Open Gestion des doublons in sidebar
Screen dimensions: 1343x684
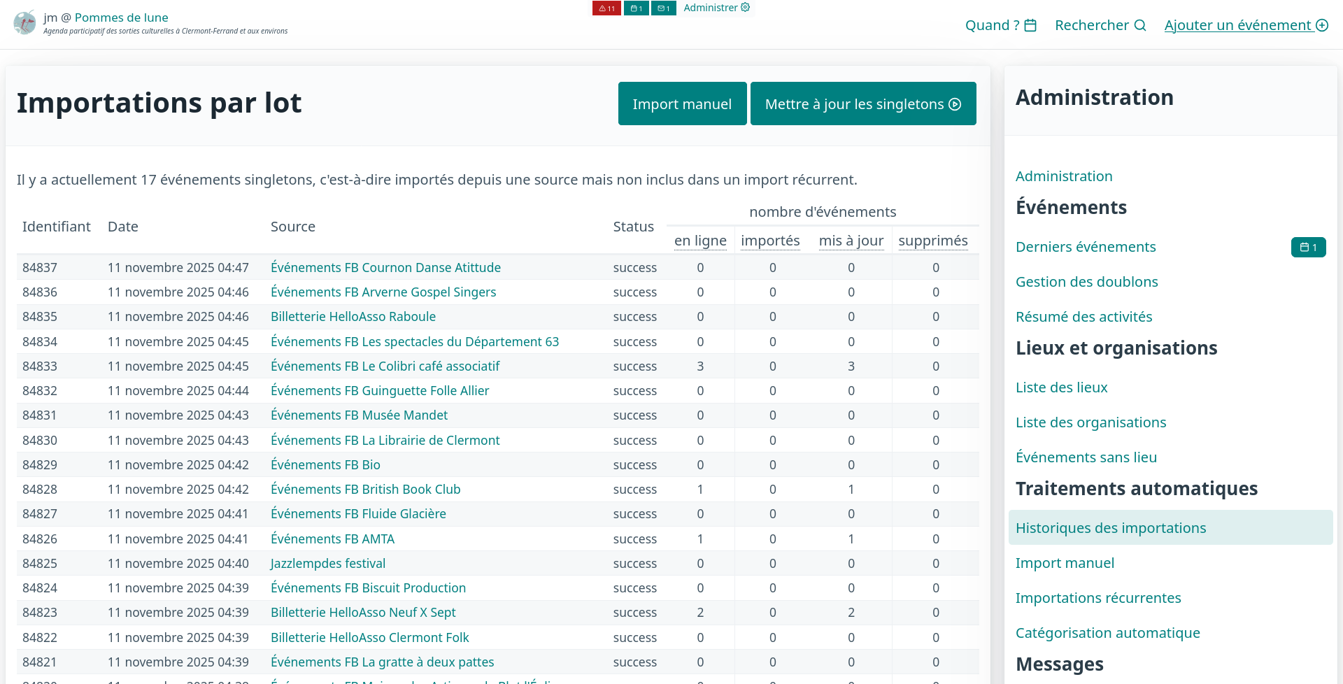coord(1086,282)
